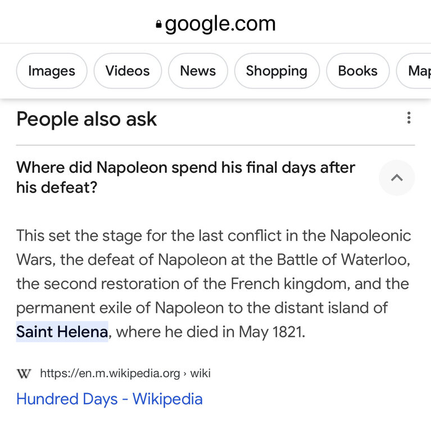Collapse the Napoleon question with the chevron

(x=397, y=178)
